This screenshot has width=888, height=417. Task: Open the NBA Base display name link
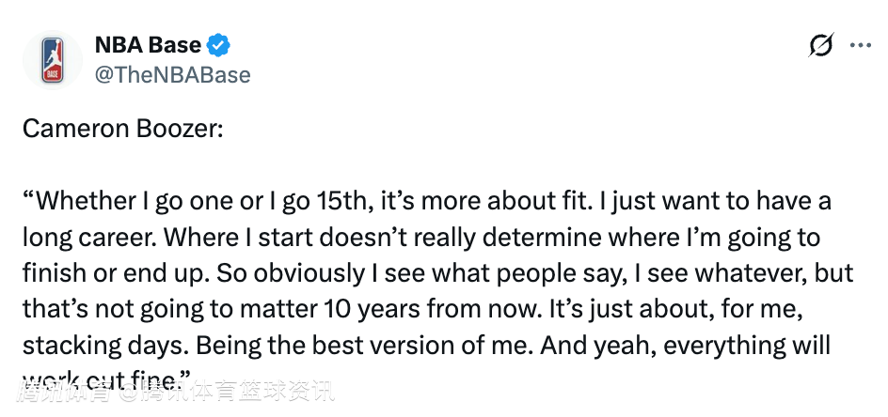(148, 44)
